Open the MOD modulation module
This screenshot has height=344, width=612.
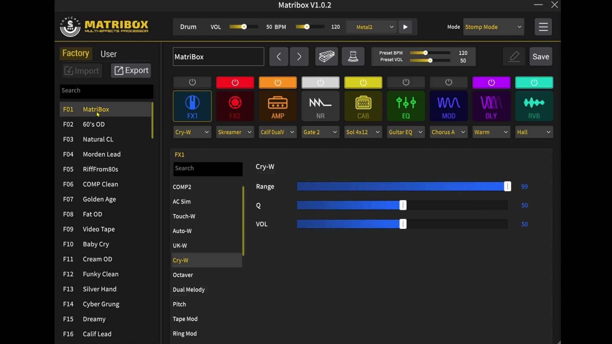pyautogui.click(x=449, y=106)
